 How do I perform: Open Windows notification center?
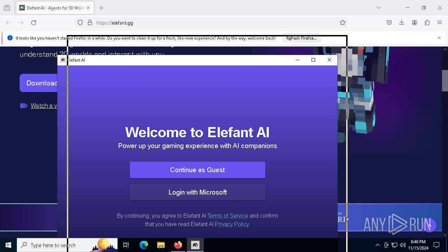[436, 245]
